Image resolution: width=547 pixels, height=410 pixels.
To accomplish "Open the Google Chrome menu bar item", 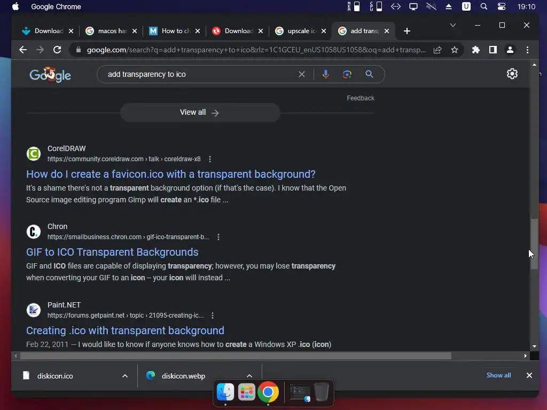I will point(56,6).
